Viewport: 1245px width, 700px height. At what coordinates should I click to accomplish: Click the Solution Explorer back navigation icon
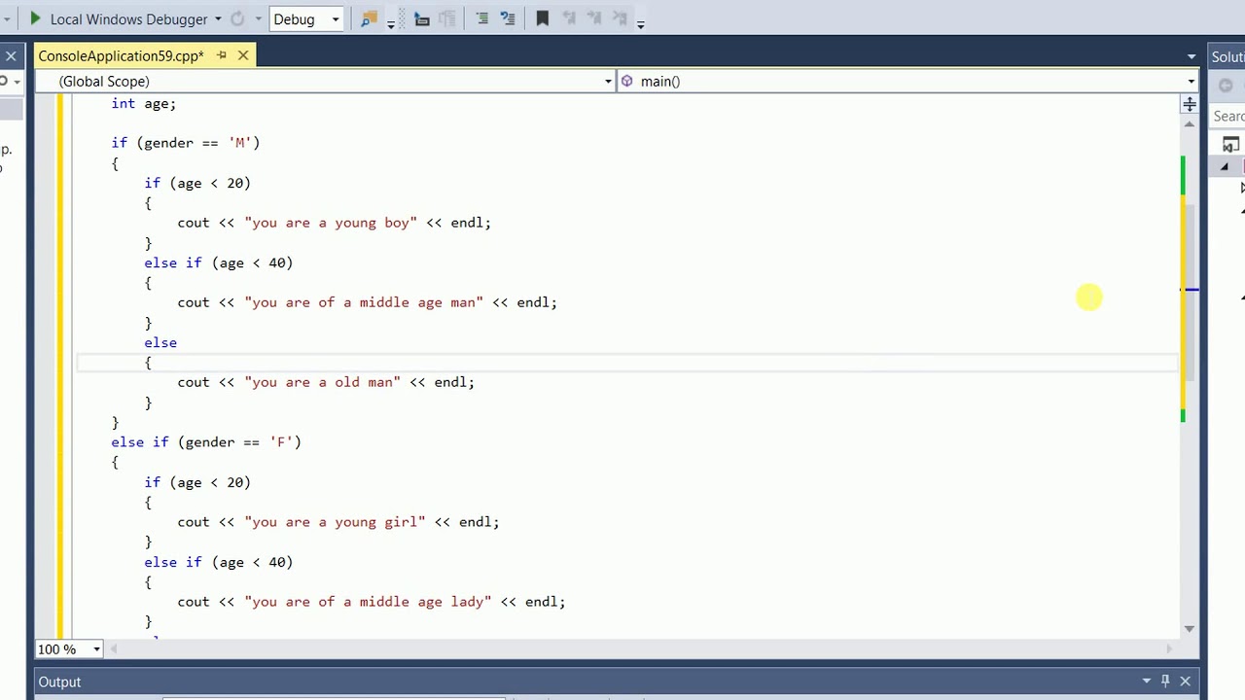pos(1226,86)
